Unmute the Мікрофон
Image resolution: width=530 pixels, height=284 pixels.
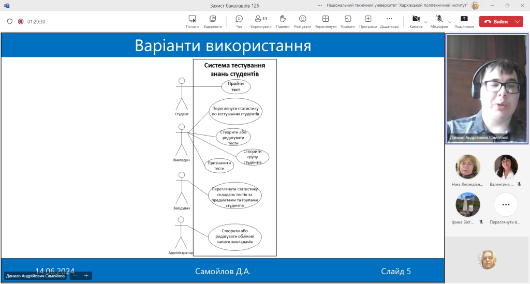click(439, 22)
